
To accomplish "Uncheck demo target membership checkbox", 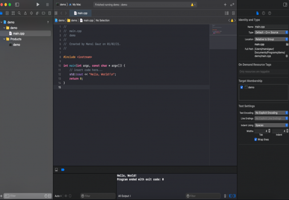I will tap(241, 87).
